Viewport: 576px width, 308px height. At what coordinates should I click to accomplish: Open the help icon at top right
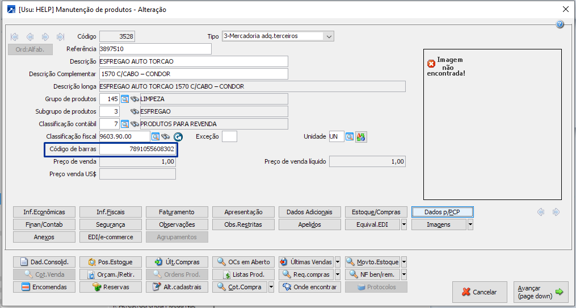coord(560,24)
